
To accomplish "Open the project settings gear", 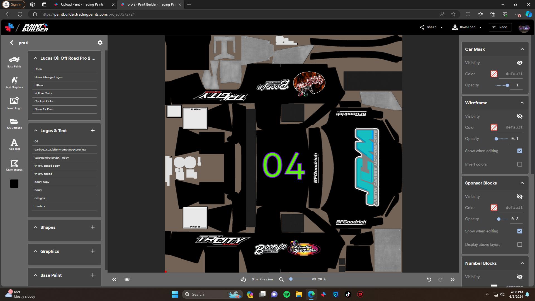I will 100,42.
